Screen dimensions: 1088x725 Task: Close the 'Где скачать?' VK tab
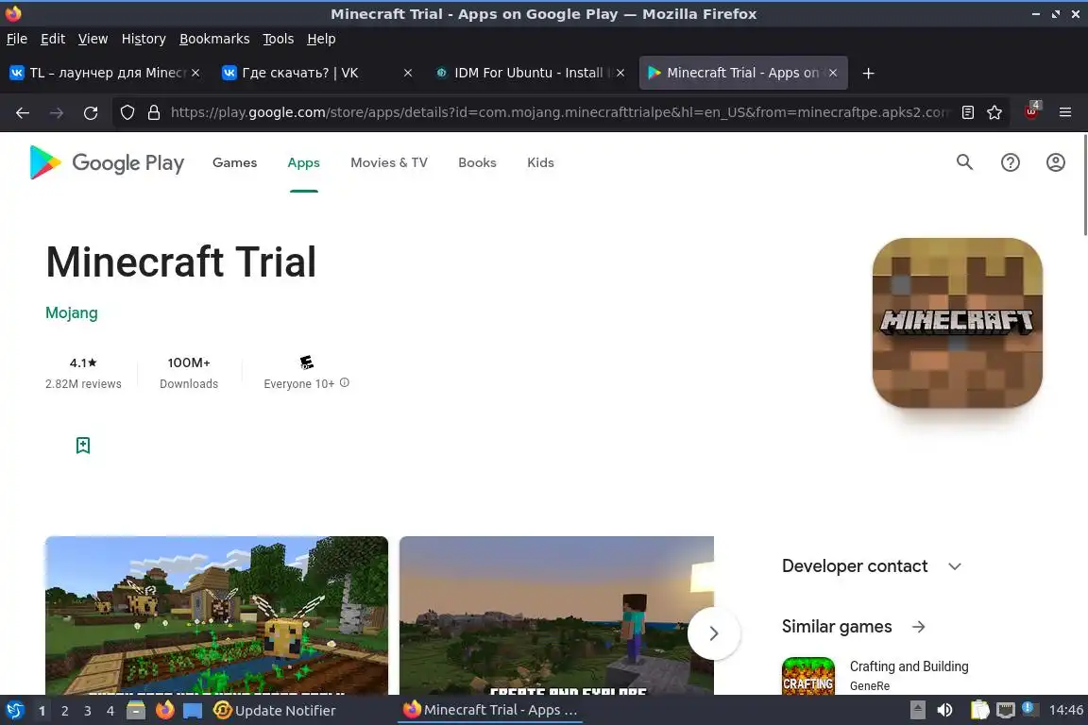click(x=408, y=73)
